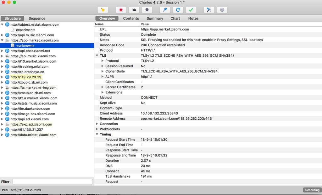Click the Name column header

pos(99,24)
